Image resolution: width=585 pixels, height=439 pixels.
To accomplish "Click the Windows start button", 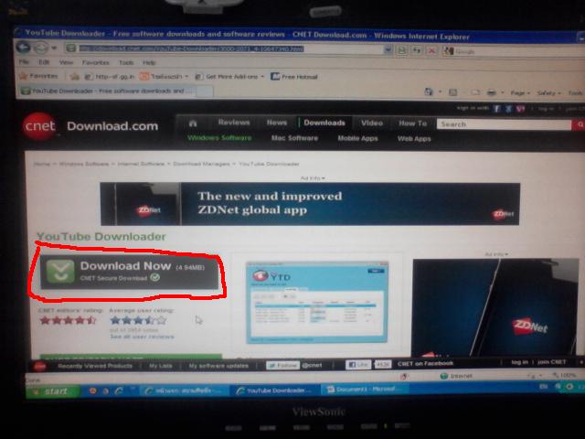I will [53, 391].
